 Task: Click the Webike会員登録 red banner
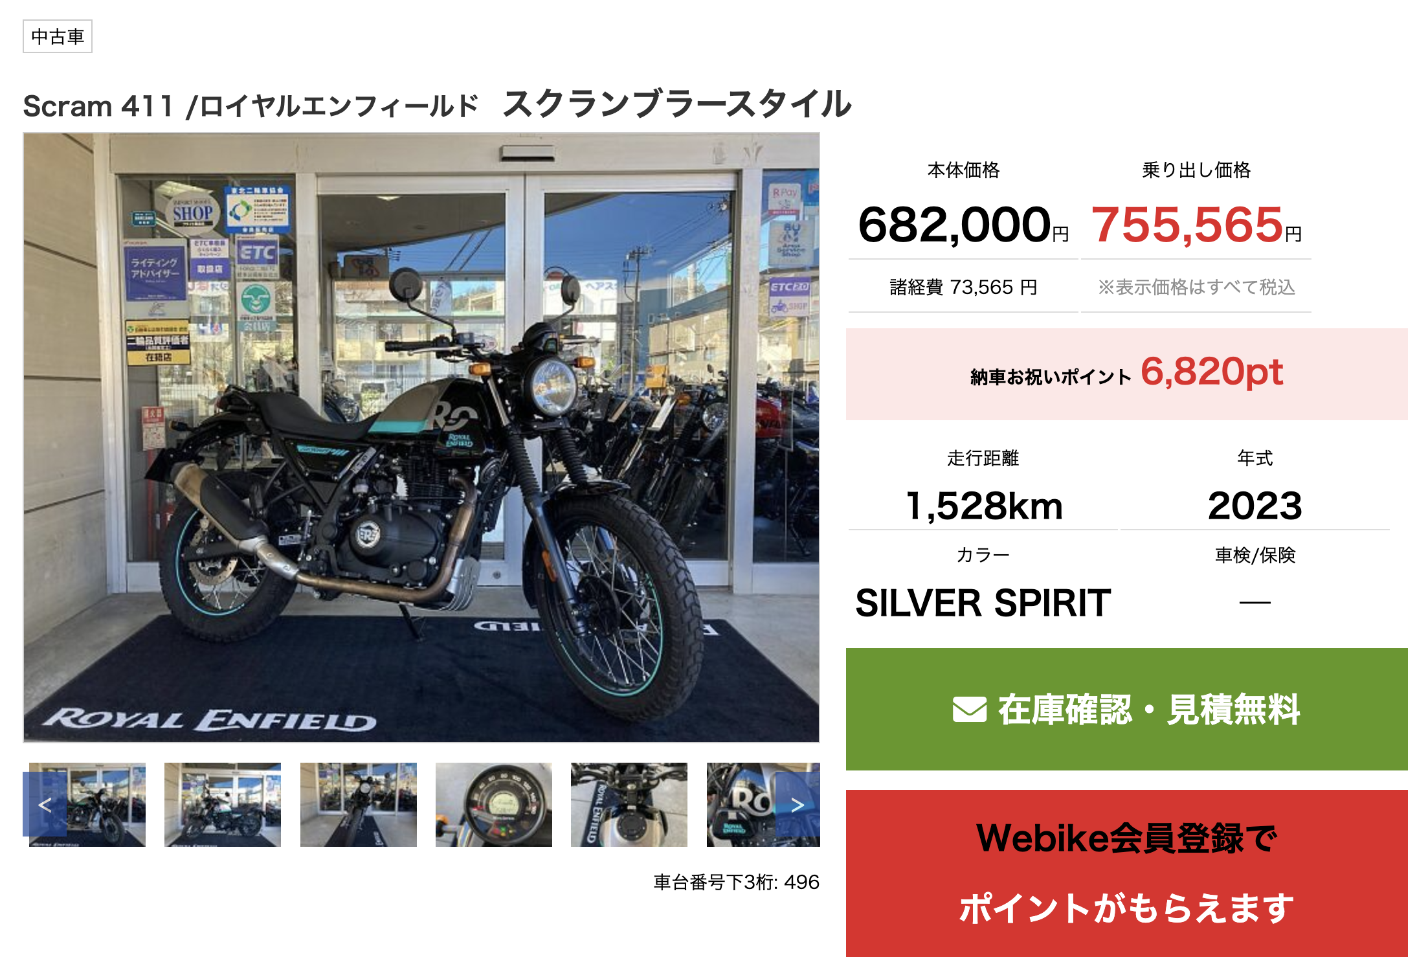(x=1126, y=873)
